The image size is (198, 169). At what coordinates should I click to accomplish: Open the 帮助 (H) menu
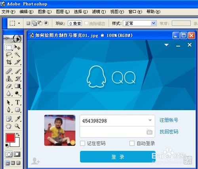(x=153, y=12)
